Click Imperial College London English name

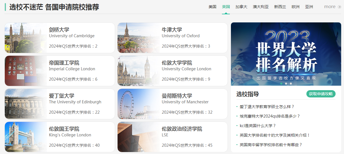tap(72, 69)
